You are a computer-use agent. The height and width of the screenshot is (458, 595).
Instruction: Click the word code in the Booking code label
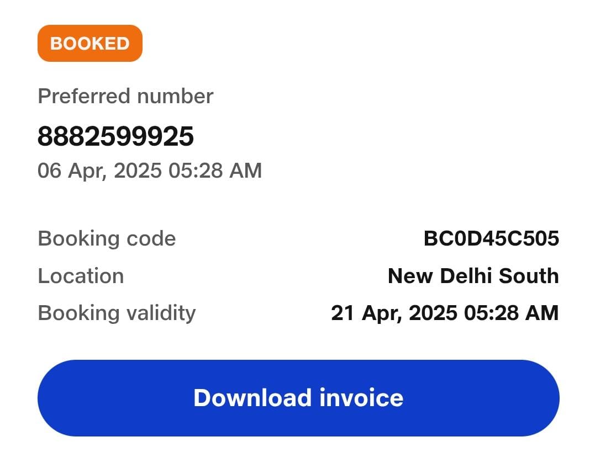(152, 238)
